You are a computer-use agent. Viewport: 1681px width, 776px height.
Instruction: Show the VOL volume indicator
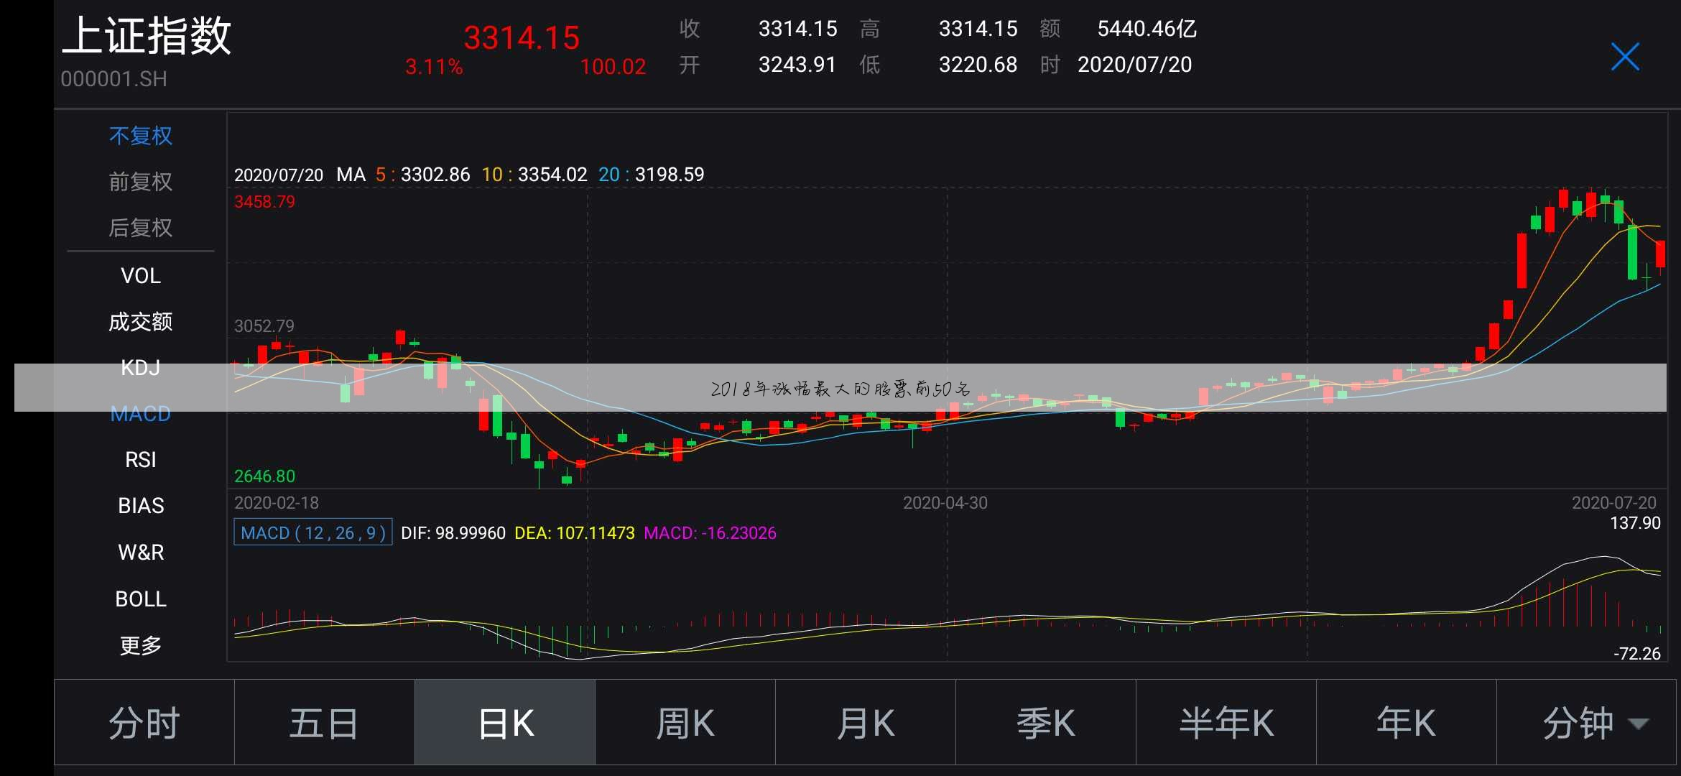pos(141,276)
